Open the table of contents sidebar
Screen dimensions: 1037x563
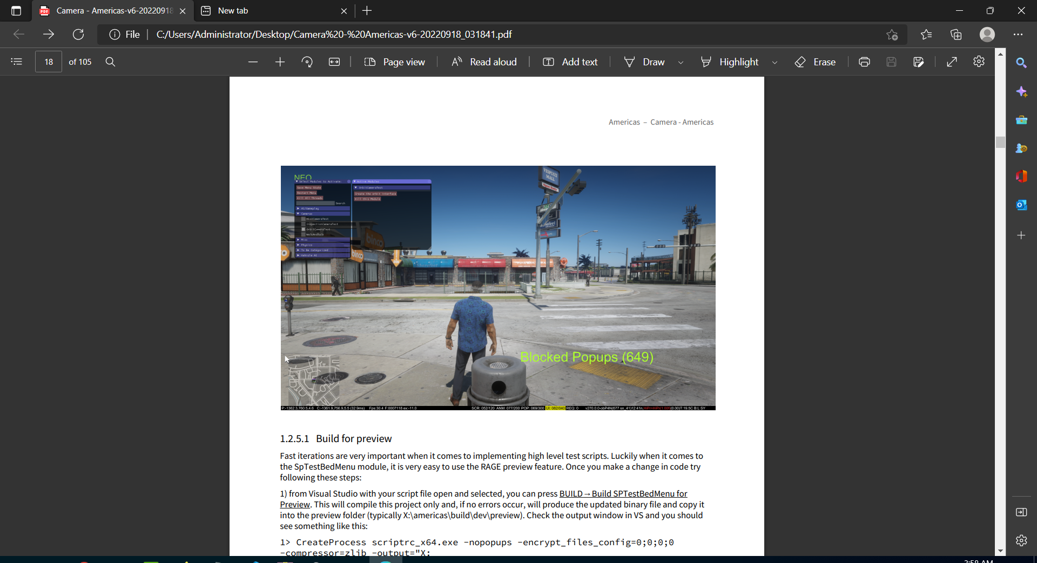(17, 62)
